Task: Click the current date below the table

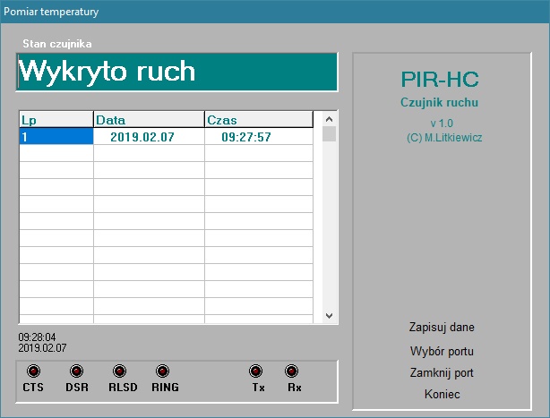Action: click(x=42, y=348)
